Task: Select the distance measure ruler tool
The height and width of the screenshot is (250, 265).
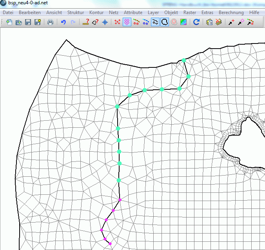Action: [x=86, y=22]
